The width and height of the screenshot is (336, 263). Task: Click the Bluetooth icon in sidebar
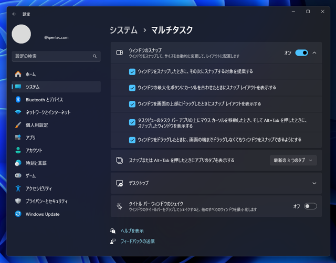[18, 99]
